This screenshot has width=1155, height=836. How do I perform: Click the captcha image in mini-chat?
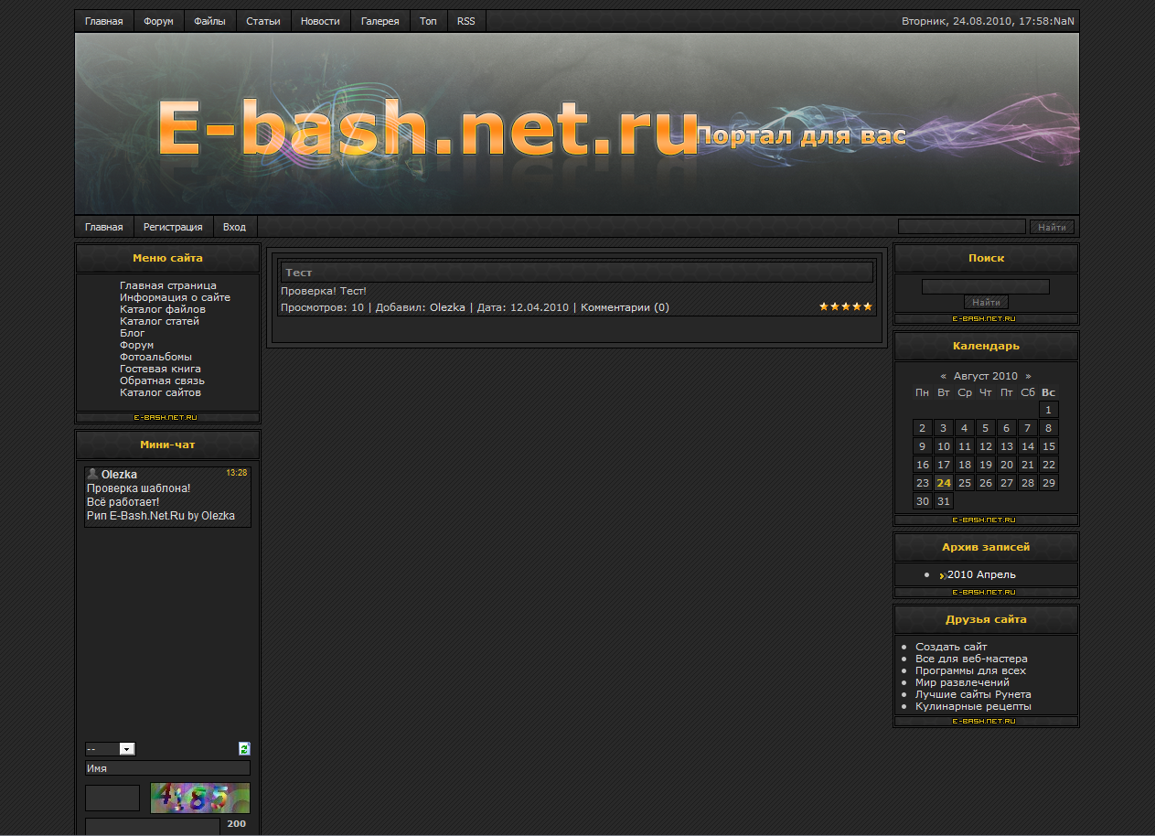199,798
